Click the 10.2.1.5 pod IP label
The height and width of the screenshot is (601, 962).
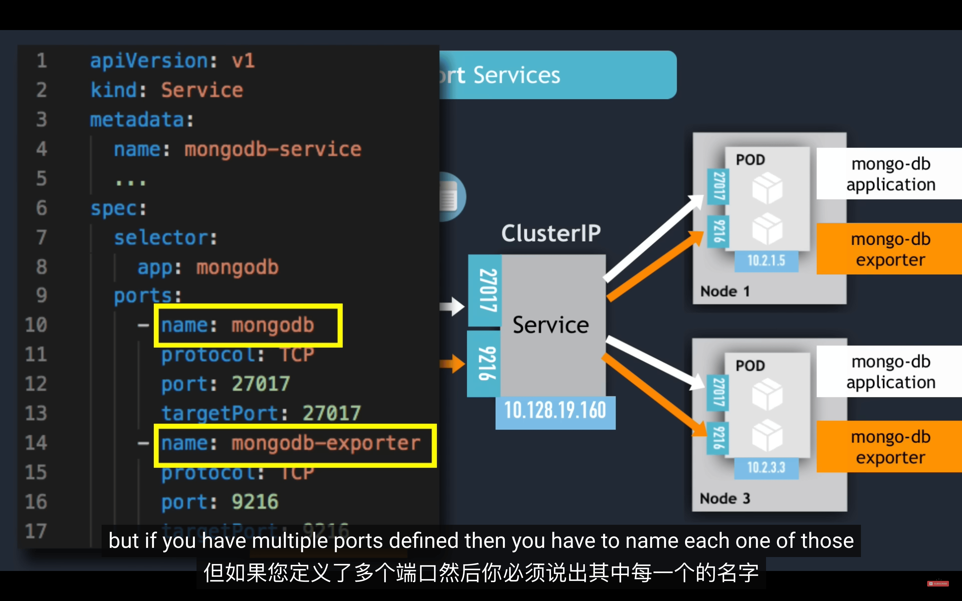pyautogui.click(x=766, y=261)
